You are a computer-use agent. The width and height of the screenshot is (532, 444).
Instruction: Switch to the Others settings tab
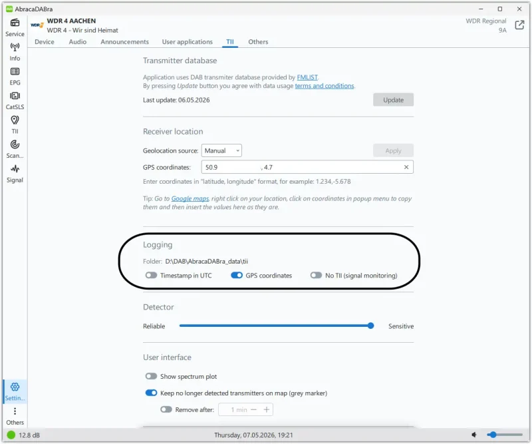point(258,42)
